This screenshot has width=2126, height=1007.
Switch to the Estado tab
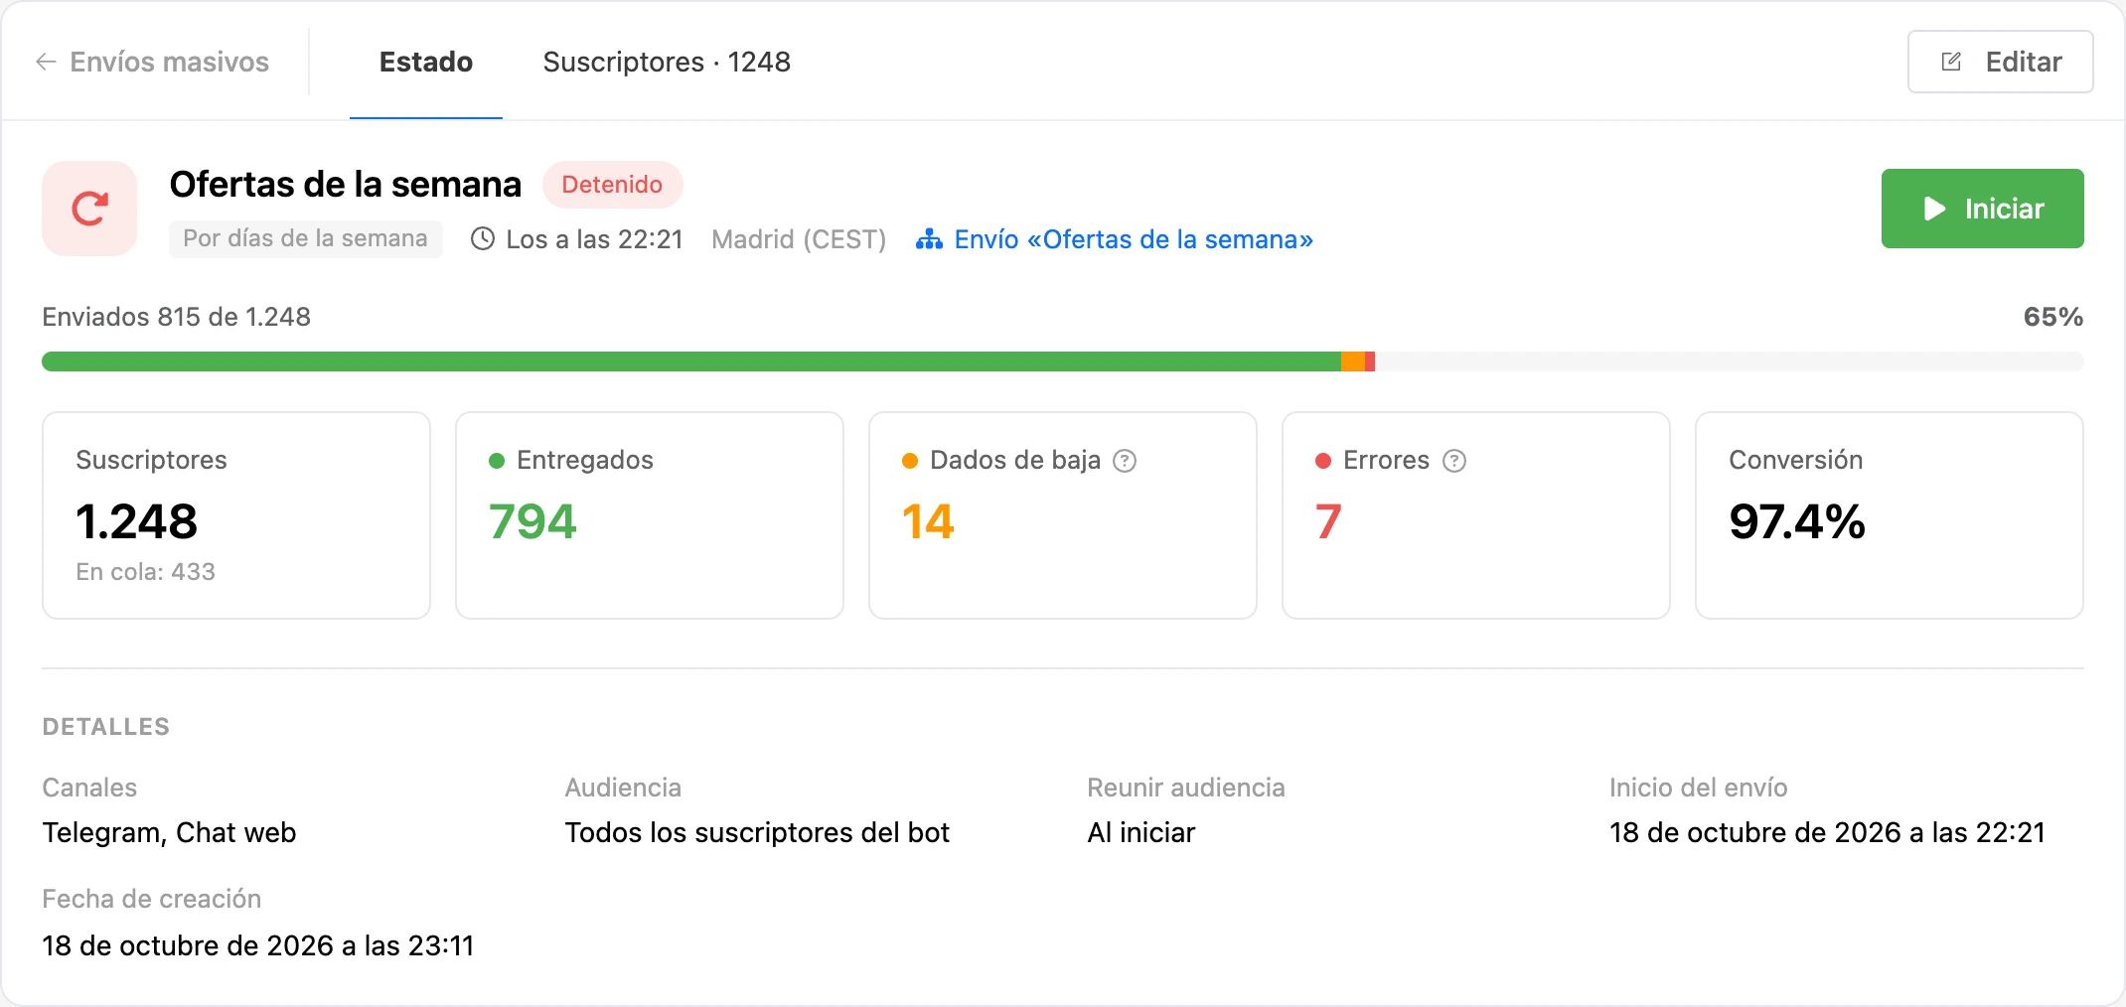click(426, 62)
